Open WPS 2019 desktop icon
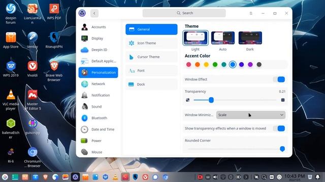This screenshot has width=325, height=182. pyautogui.click(x=11, y=69)
